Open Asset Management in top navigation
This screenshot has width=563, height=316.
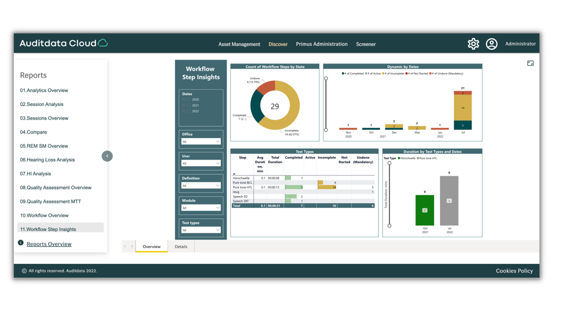239,44
